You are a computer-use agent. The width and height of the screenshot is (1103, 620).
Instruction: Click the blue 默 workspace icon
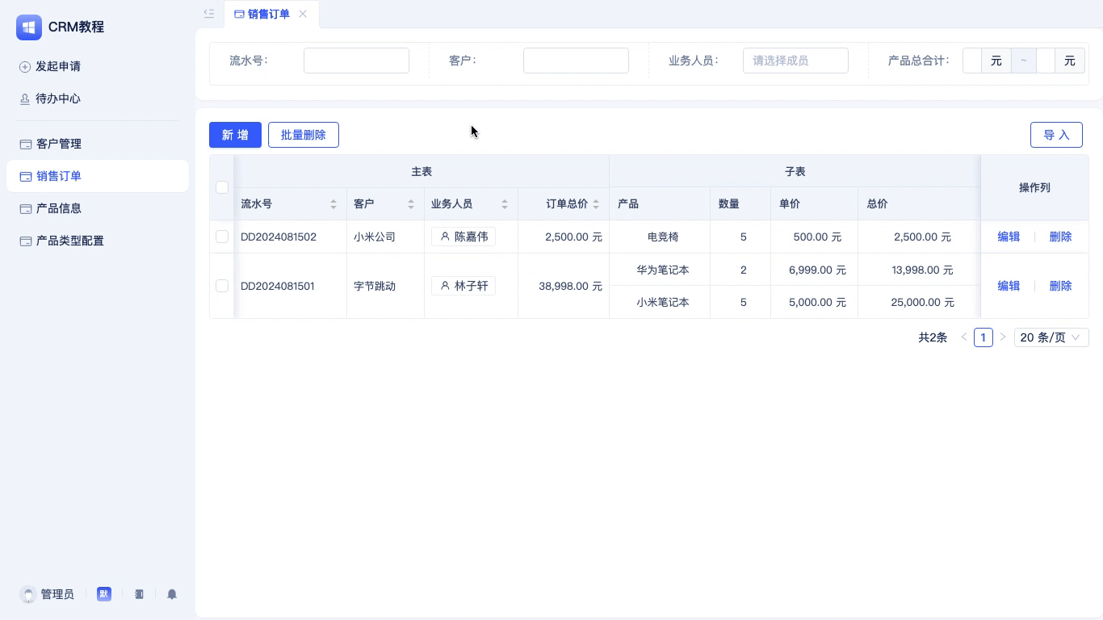click(104, 594)
